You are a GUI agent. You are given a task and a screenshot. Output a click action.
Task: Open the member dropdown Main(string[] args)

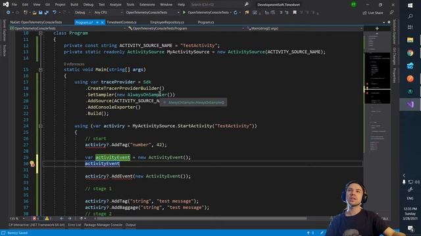(x=305, y=28)
